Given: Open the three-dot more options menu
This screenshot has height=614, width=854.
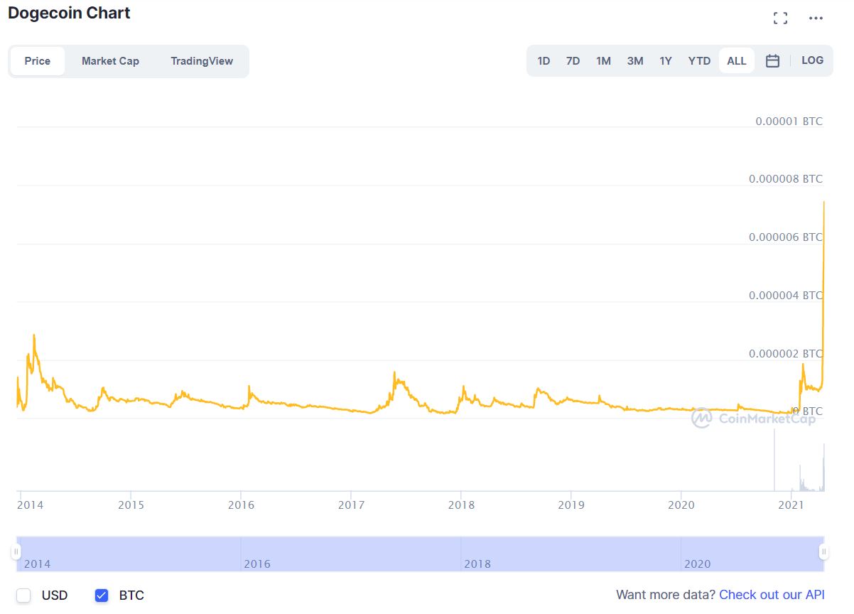Looking at the screenshot, I should pos(816,18).
